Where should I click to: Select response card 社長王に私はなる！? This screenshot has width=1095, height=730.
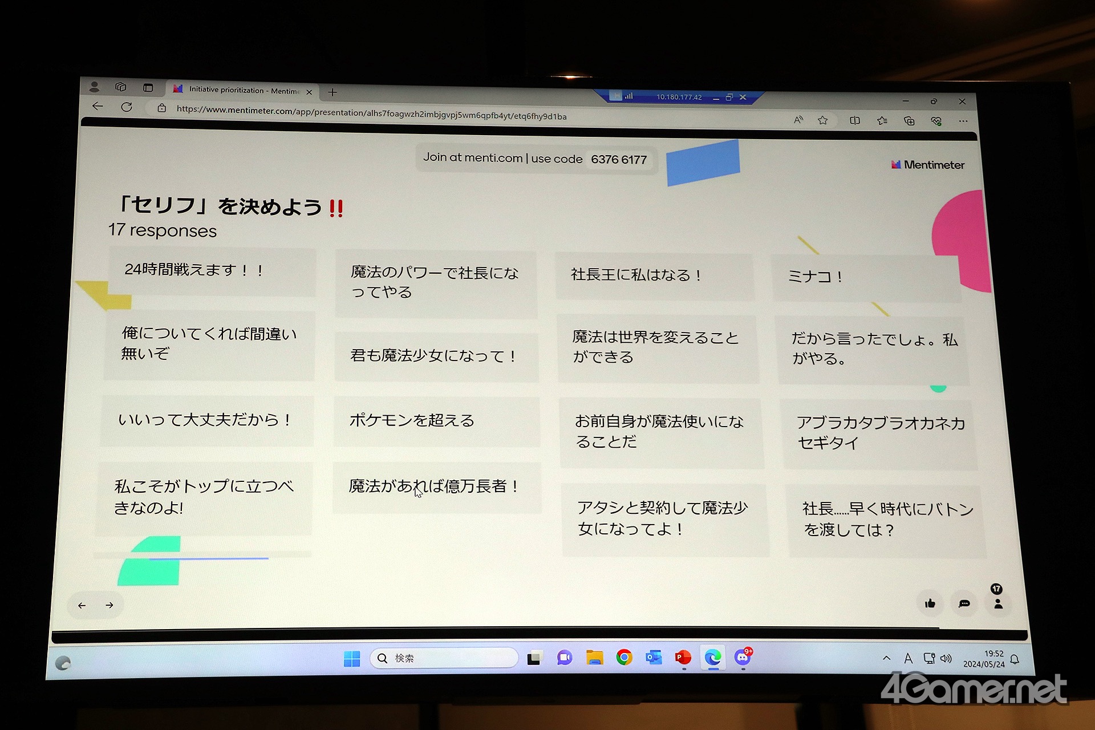[x=655, y=276]
